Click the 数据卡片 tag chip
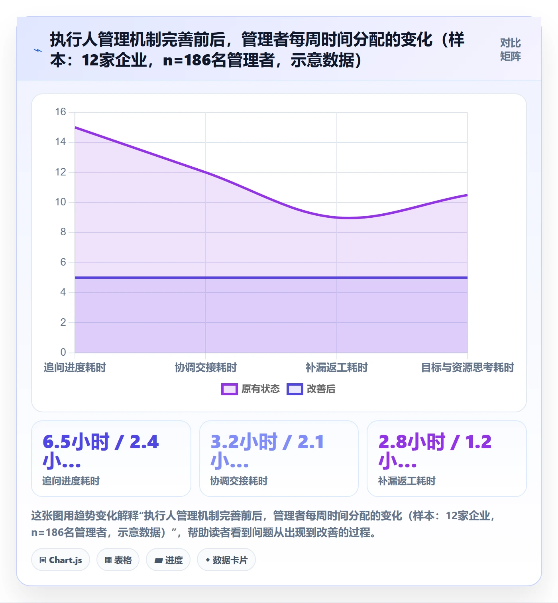558x603 pixels. coord(226,560)
